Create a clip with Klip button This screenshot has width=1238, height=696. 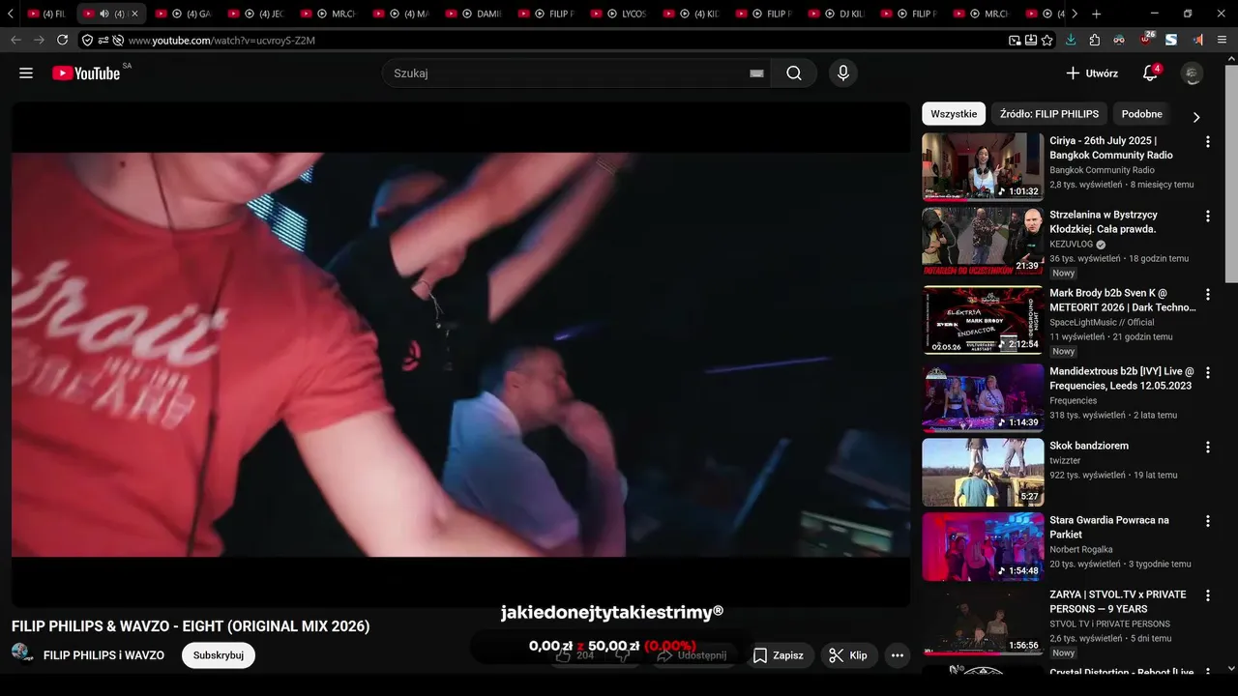pos(849,655)
